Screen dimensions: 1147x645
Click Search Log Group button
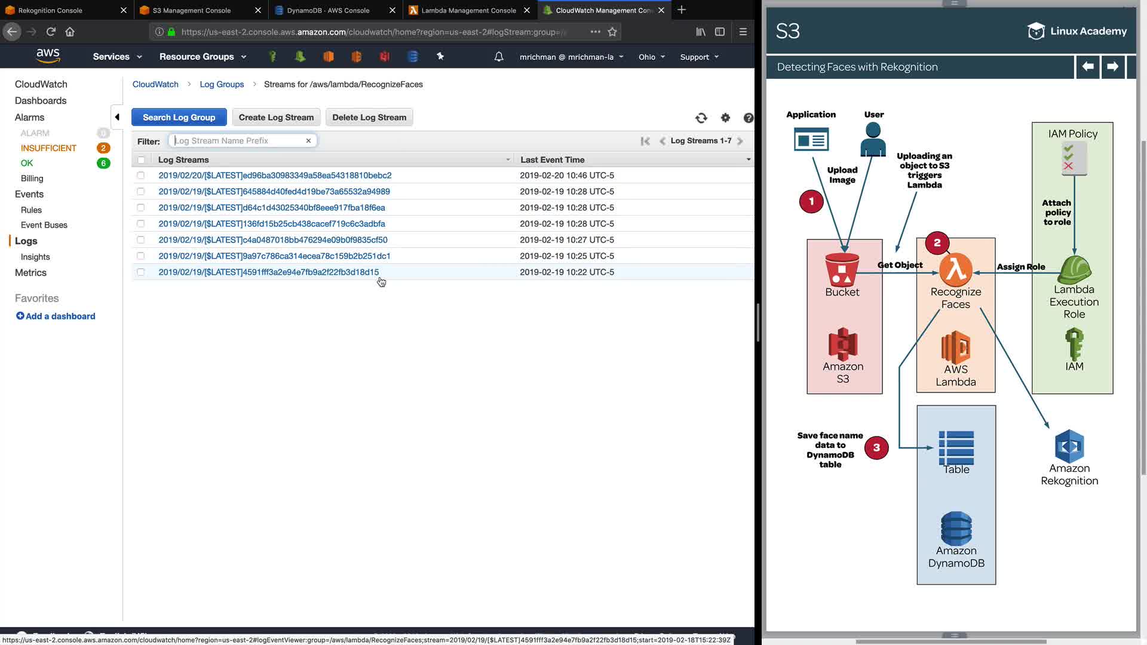pyautogui.click(x=179, y=118)
